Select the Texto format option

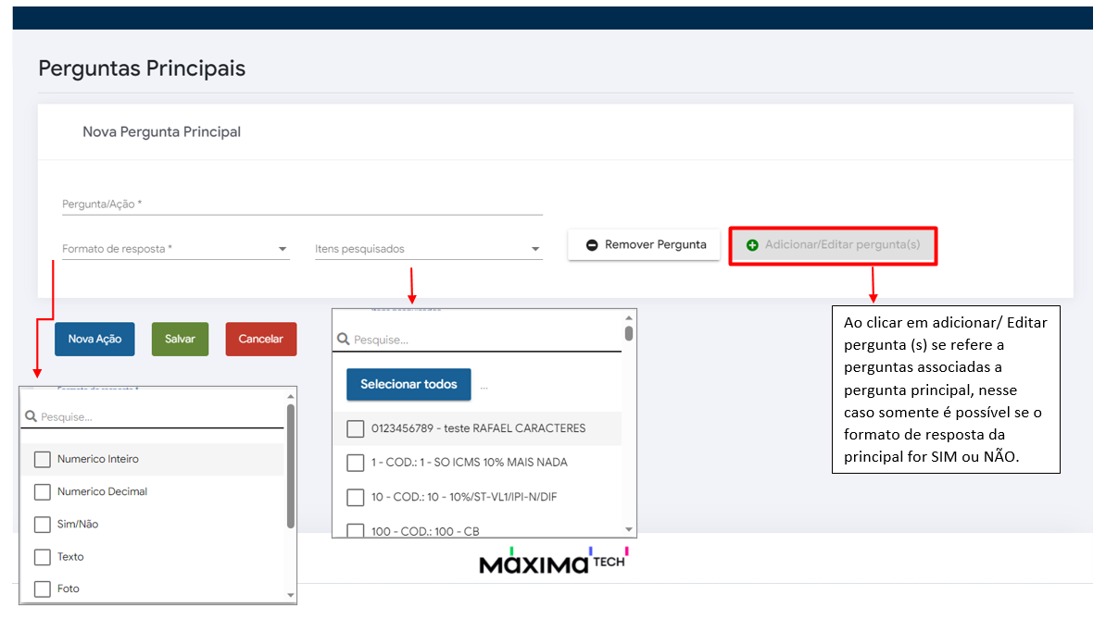click(x=42, y=557)
